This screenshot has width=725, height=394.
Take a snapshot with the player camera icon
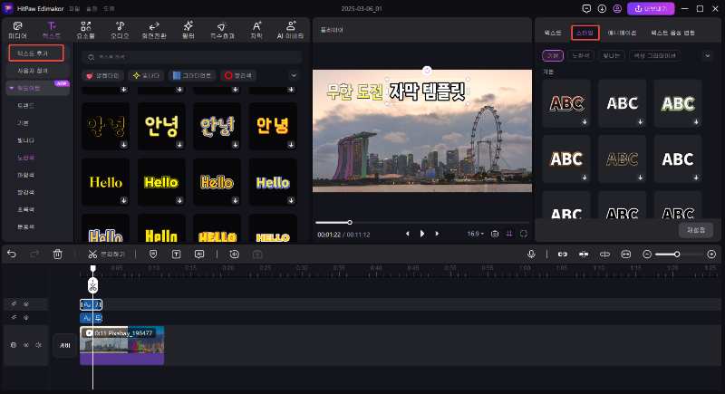point(495,234)
